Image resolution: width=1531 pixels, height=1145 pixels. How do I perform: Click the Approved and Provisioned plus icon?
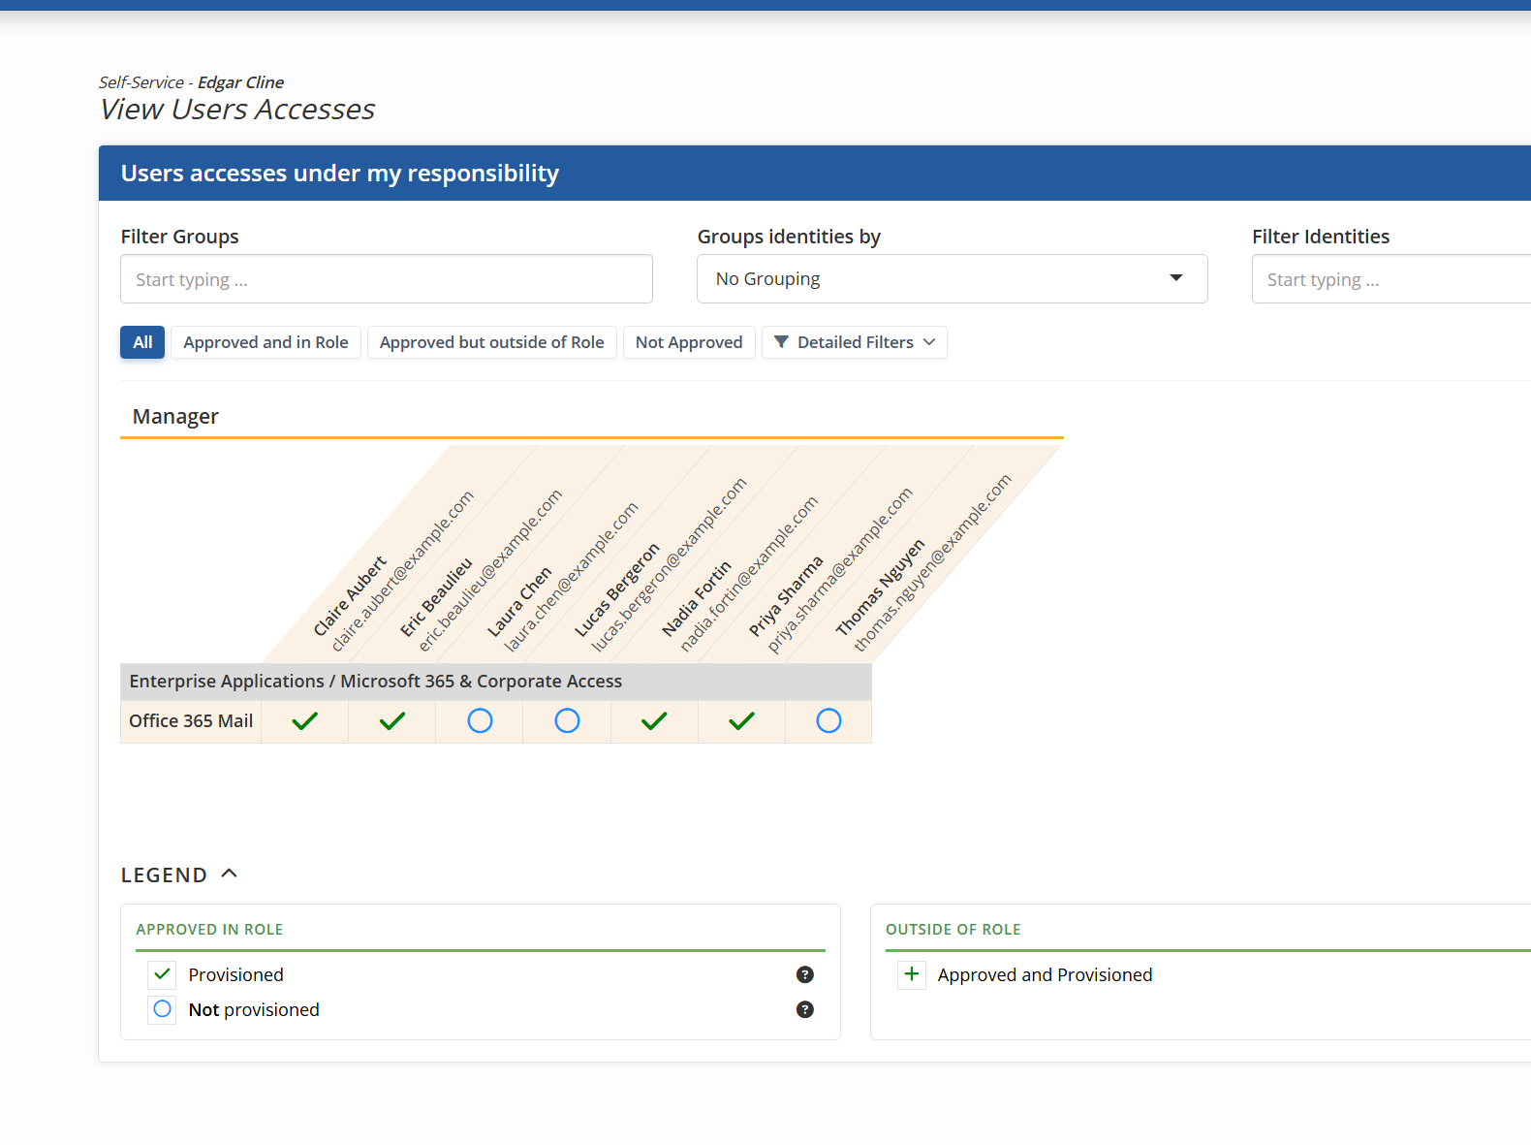coord(912,974)
